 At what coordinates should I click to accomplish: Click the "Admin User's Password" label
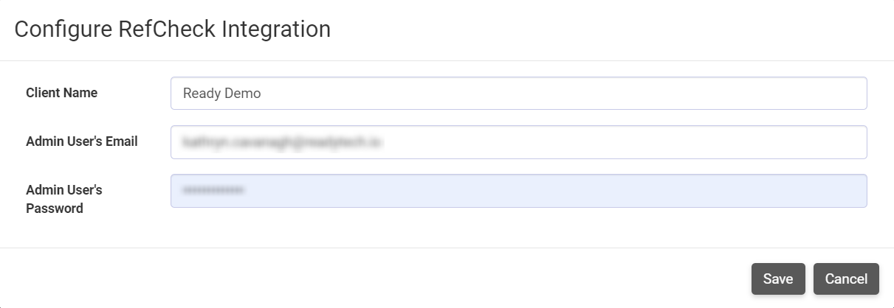(64, 199)
